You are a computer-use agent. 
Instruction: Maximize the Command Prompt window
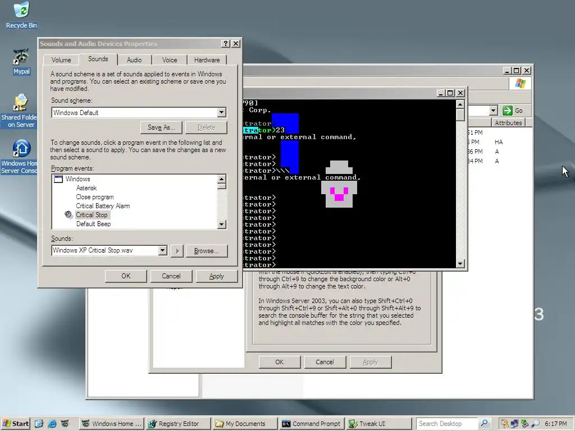(x=450, y=93)
